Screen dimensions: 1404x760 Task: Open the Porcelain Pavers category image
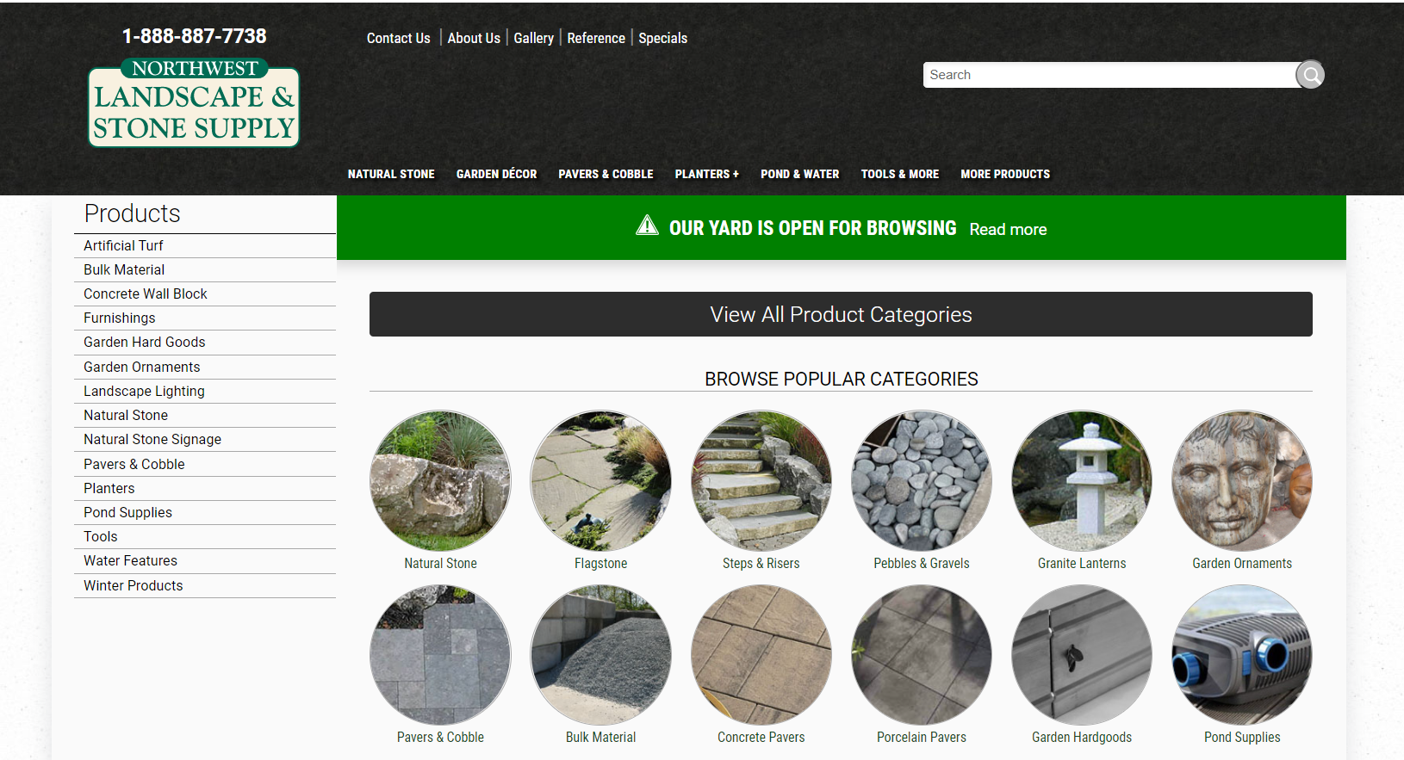[x=921, y=655]
